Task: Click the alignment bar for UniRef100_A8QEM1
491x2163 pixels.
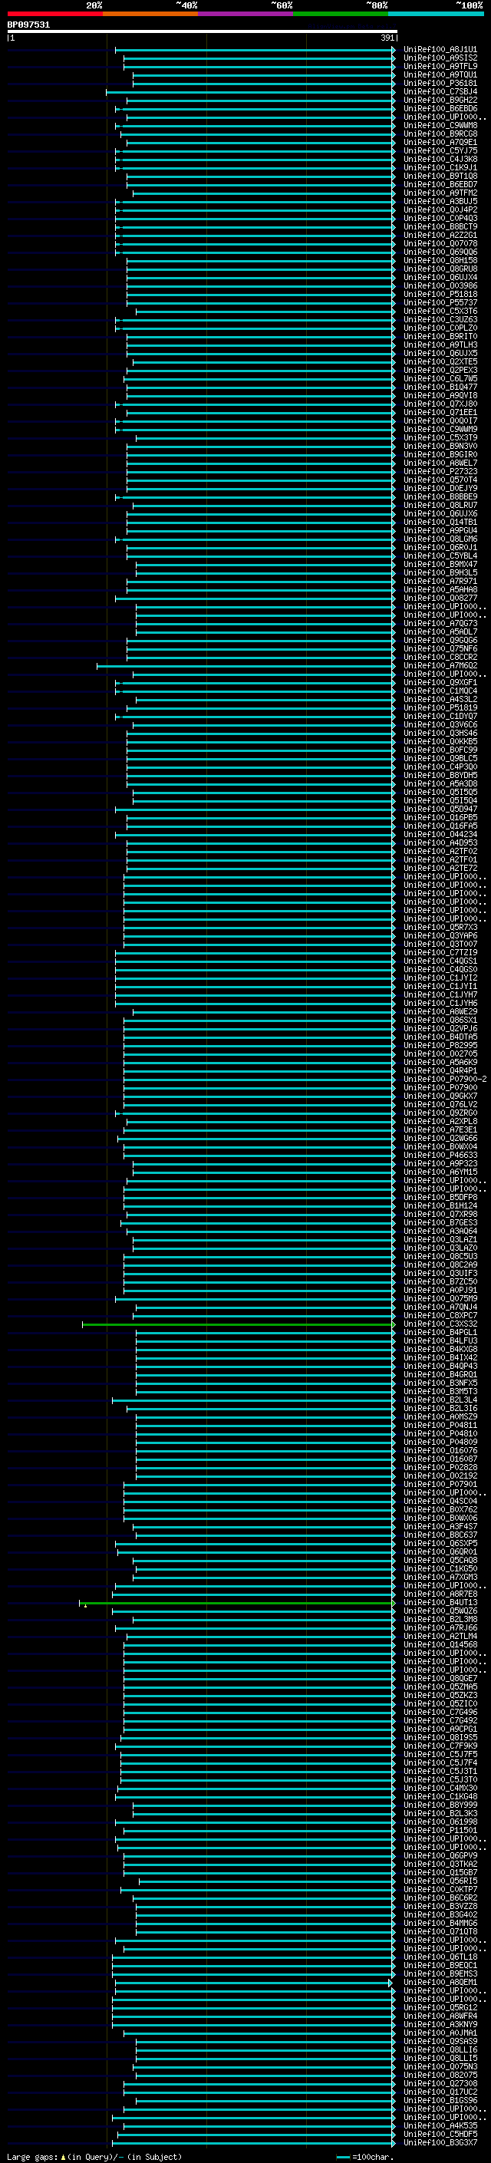Action: point(252,1983)
